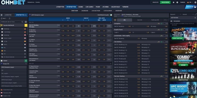
Task: Click the trash icon in Wettschein header
Action: point(195,18)
